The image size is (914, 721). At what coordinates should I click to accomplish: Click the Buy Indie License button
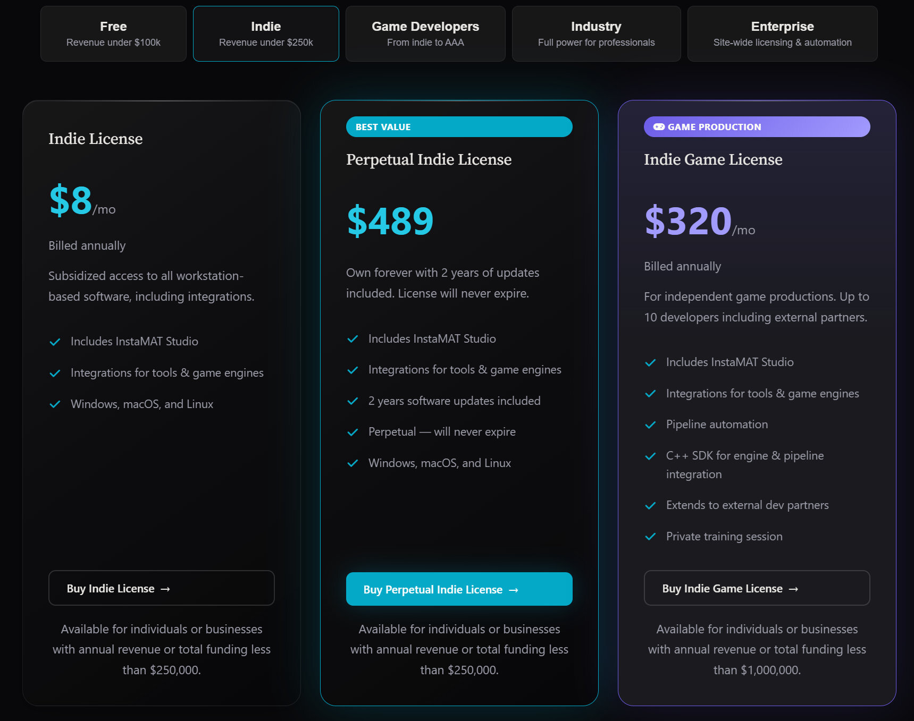point(162,588)
